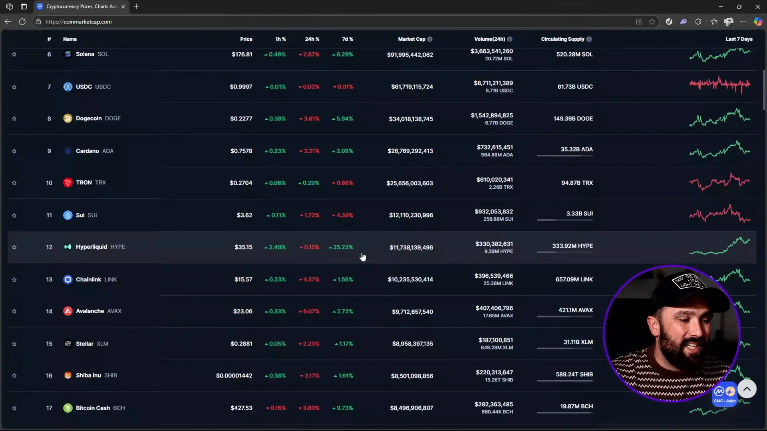Star Dogecoin in the watchlist
This screenshot has width=767, height=431.
coord(14,119)
